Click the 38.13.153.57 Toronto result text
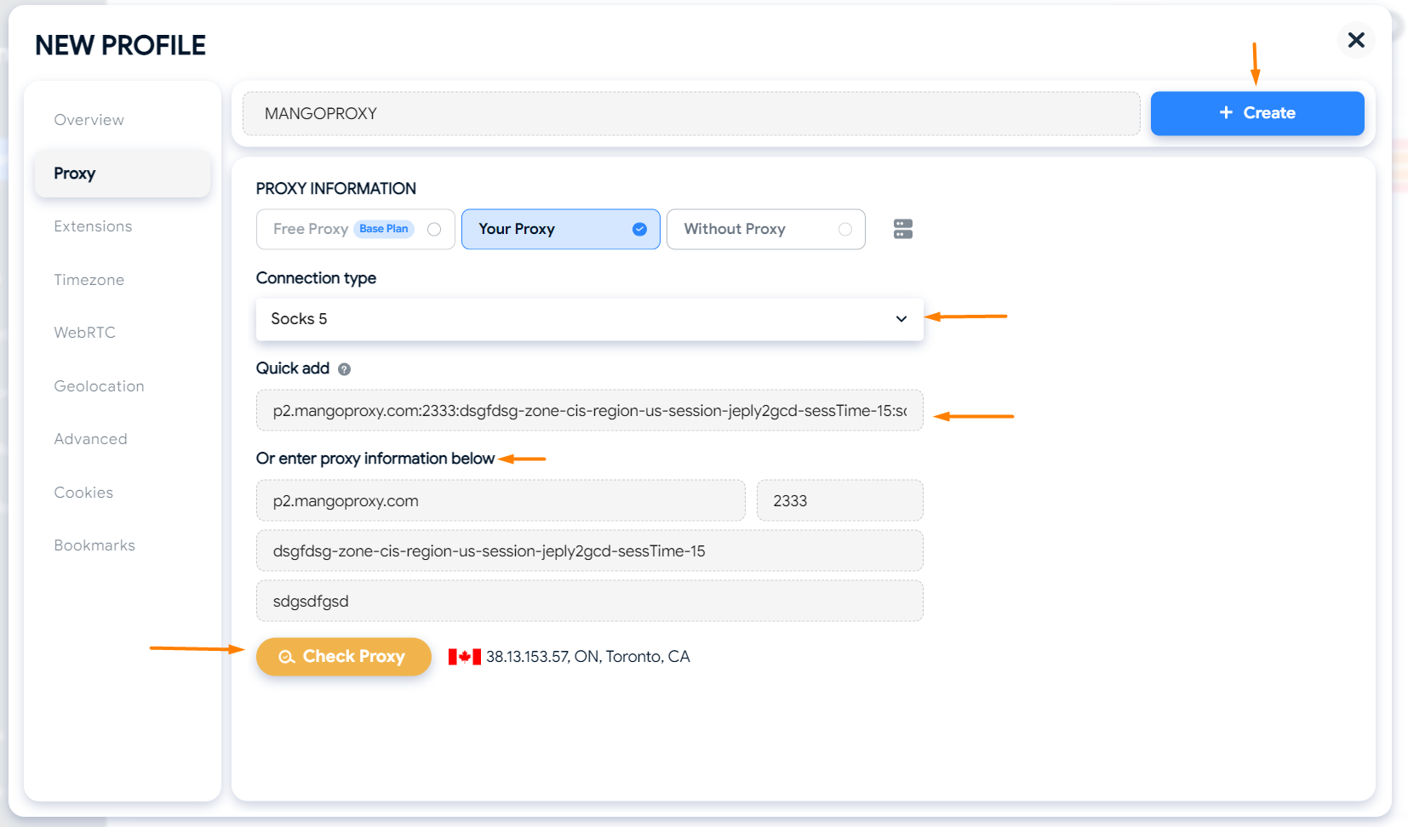 coord(588,657)
